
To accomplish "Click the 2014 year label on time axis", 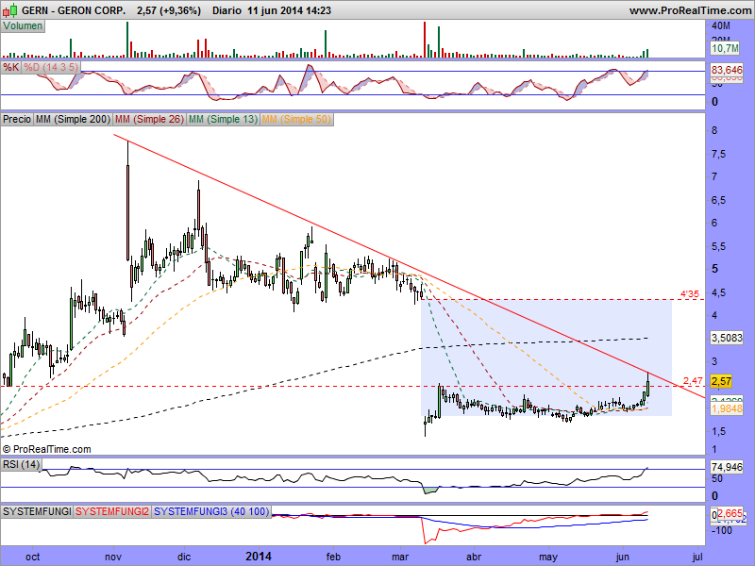I will 259,557.
